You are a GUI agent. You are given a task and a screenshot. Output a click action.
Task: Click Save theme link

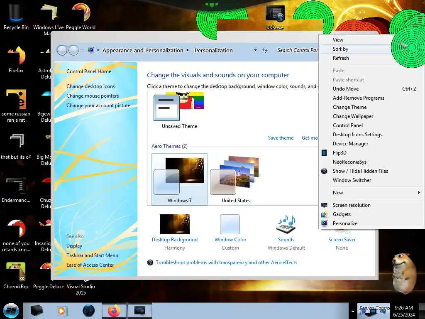click(281, 138)
